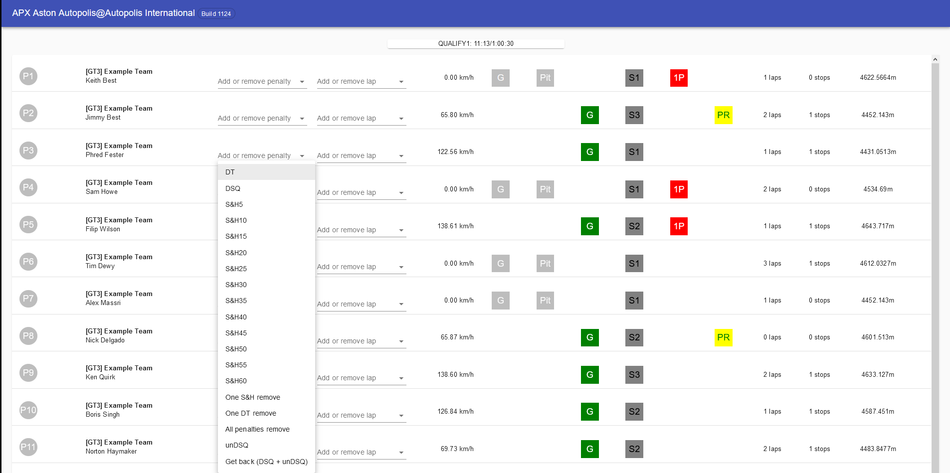Click the yellow PR badge for Jimmy Best

(723, 115)
